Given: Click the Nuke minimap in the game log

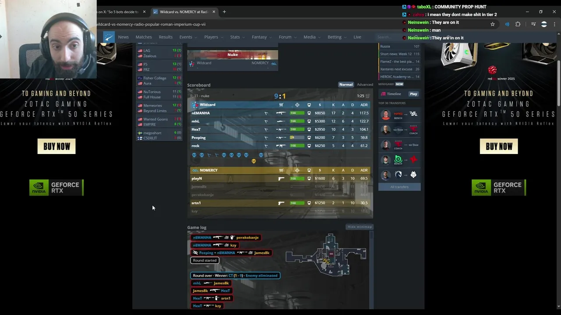Looking at the screenshot, I should tap(326, 255).
